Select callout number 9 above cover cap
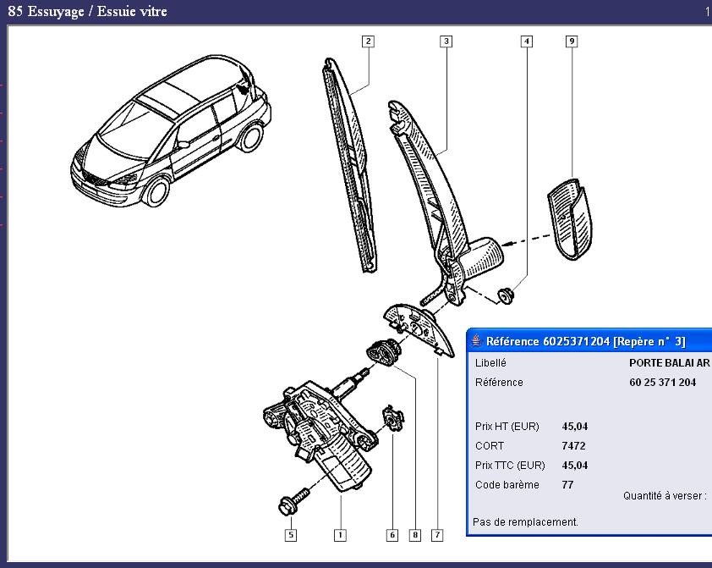The height and width of the screenshot is (568, 712). 572,41
